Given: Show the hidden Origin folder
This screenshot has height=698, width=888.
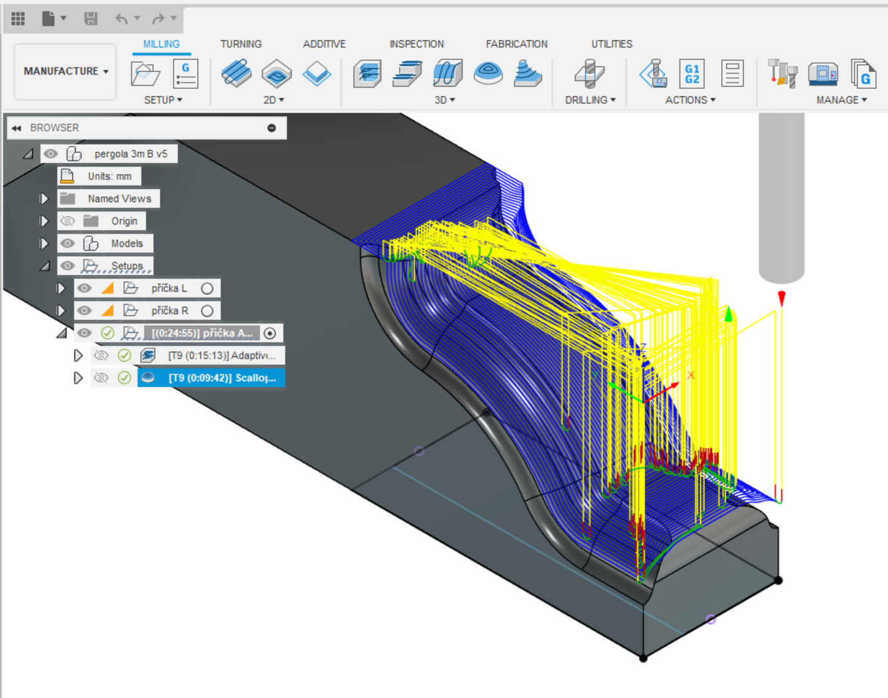Looking at the screenshot, I should pyautogui.click(x=68, y=221).
